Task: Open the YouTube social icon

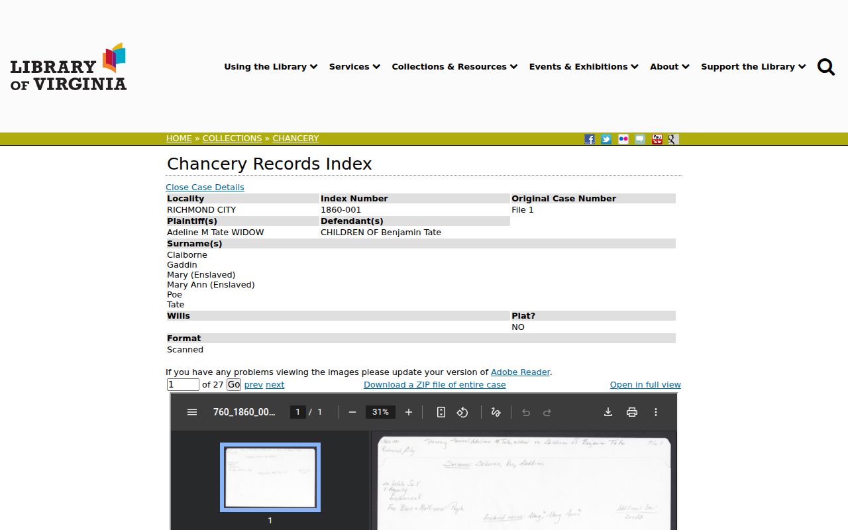Action: pos(657,139)
